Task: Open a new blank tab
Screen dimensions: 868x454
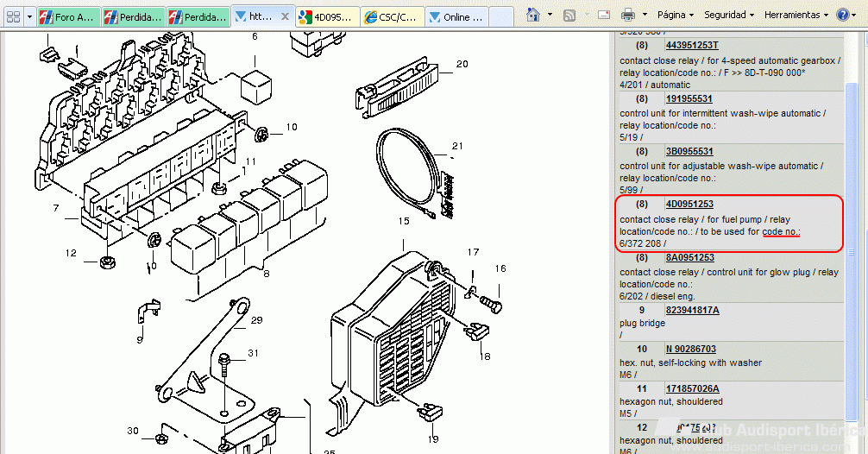Action: 501,17
